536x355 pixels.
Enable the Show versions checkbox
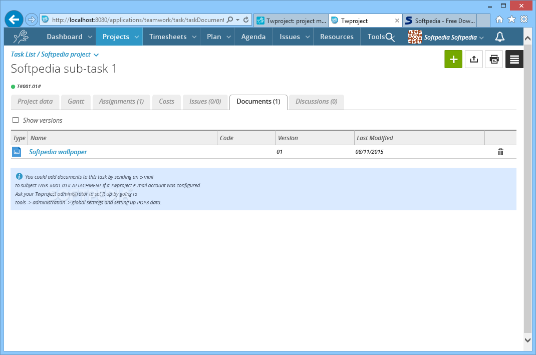(x=16, y=120)
